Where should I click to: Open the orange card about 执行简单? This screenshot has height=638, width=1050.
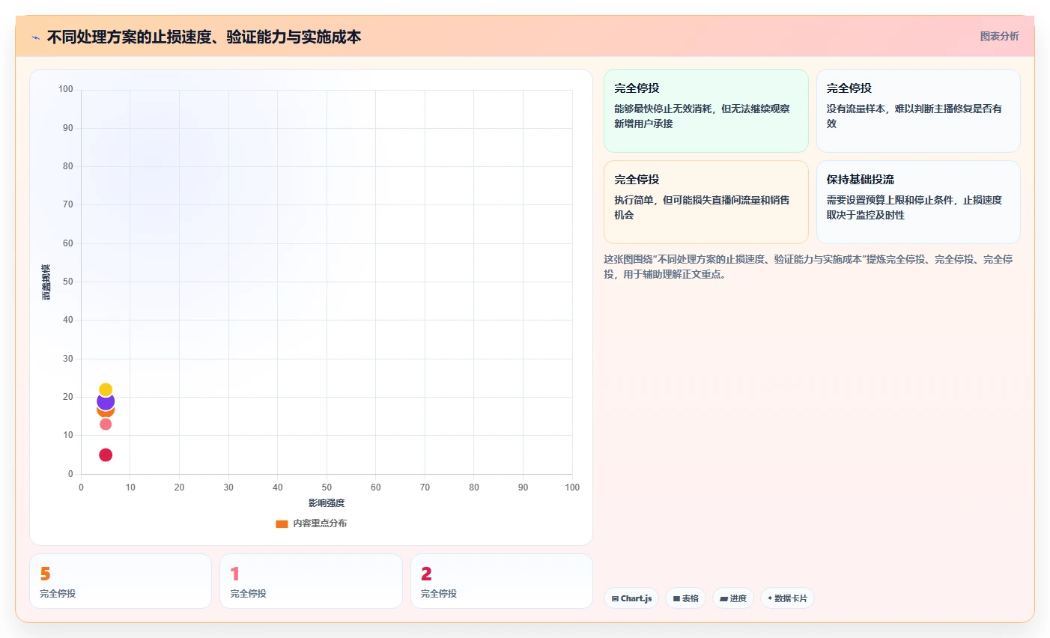(x=706, y=202)
